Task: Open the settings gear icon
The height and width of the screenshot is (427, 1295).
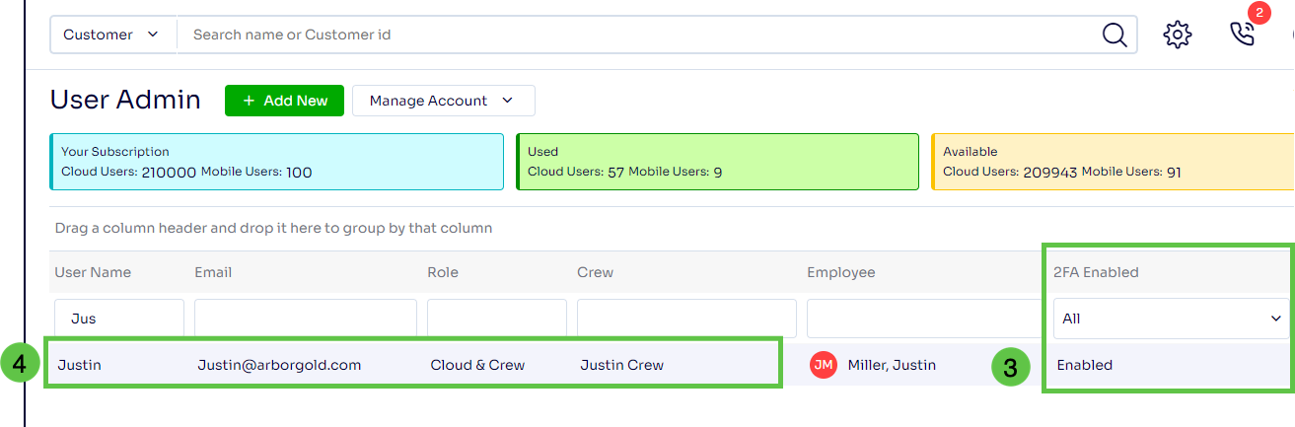Action: point(1177,35)
